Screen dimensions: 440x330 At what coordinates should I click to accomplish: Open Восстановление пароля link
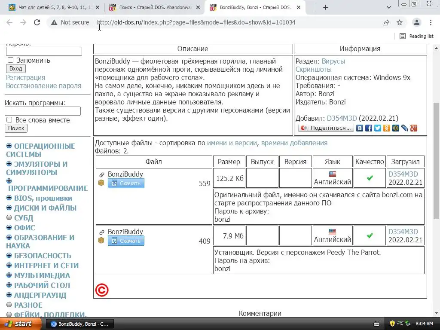[x=43, y=86]
